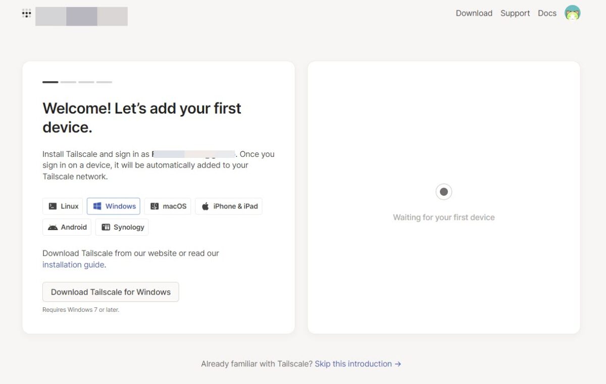The height and width of the screenshot is (384, 606).
Task: Select the macOS platform option
Action: 168,206
